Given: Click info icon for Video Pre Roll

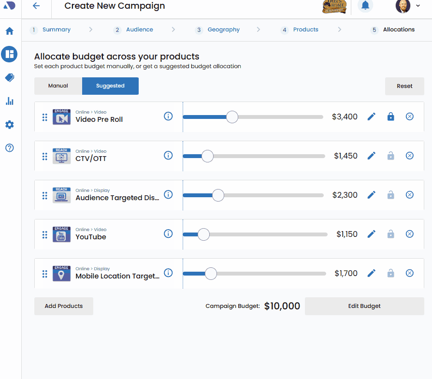Looking at the screenshot, I should 168,116.
